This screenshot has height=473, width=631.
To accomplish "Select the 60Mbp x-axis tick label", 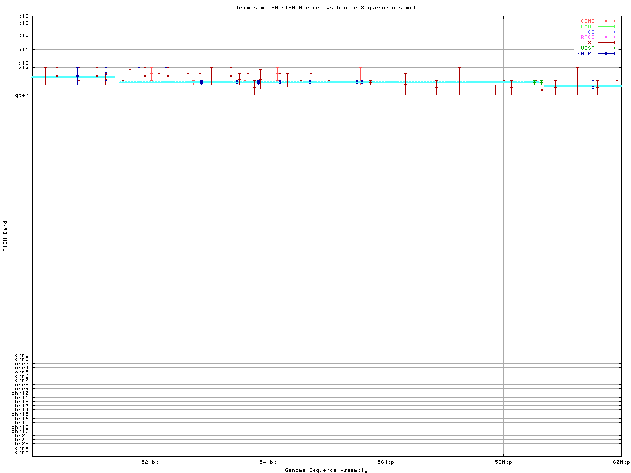I will 621,462.
